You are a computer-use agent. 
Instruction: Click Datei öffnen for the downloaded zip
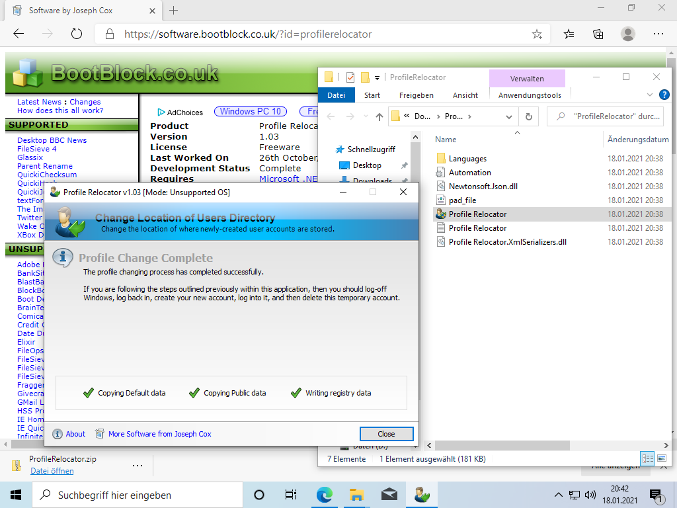click(52, 471)
